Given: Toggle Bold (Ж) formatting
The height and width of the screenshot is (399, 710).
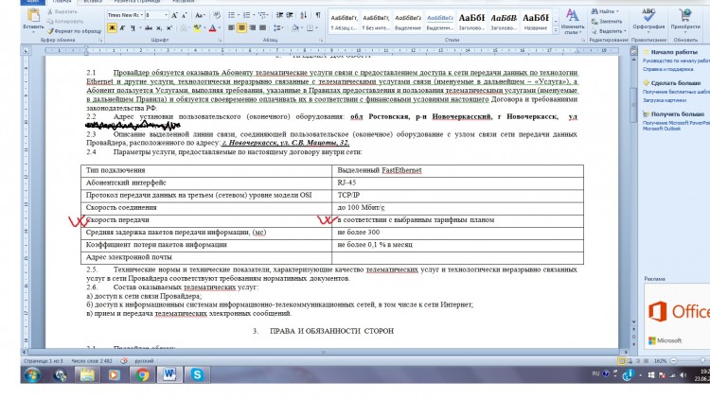Looking at the screenshot, I should pyautogui.click(x=112, y=28).
